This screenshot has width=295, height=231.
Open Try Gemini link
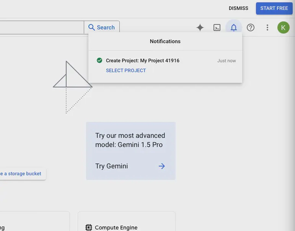tap(112, 166)
